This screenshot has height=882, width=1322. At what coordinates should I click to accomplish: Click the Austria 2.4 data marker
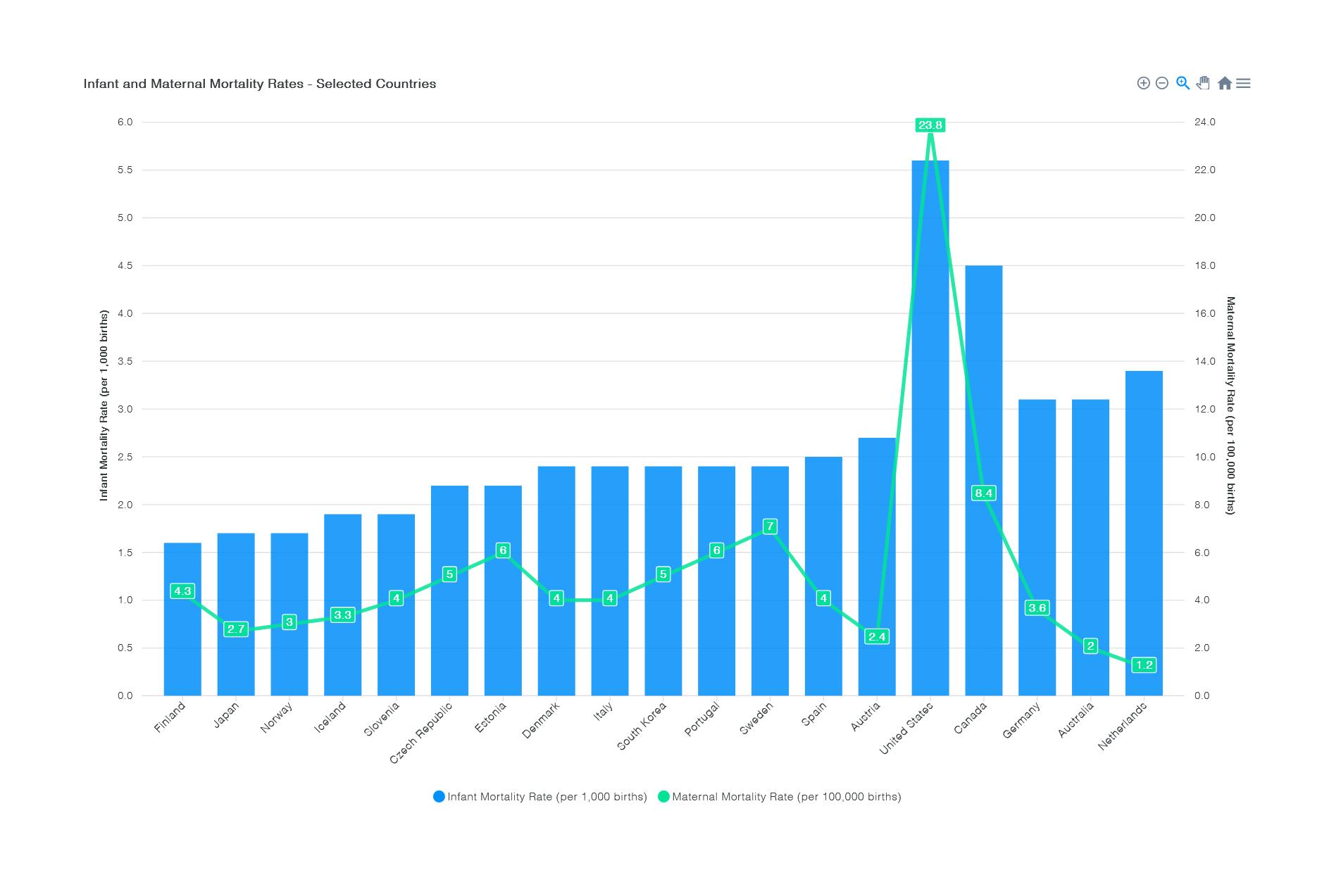coord(877,637)
